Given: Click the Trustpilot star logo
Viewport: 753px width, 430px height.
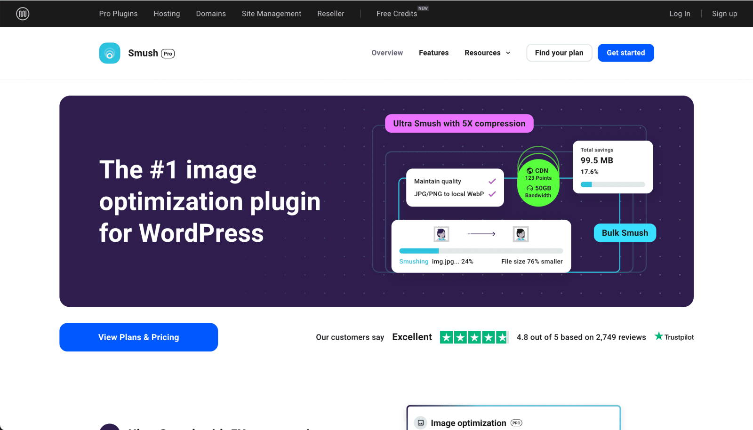Looking at the screenshot, I should 659,336.
